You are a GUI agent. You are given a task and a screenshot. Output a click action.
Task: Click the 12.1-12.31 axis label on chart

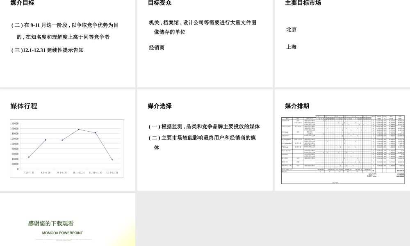(112, 173)
